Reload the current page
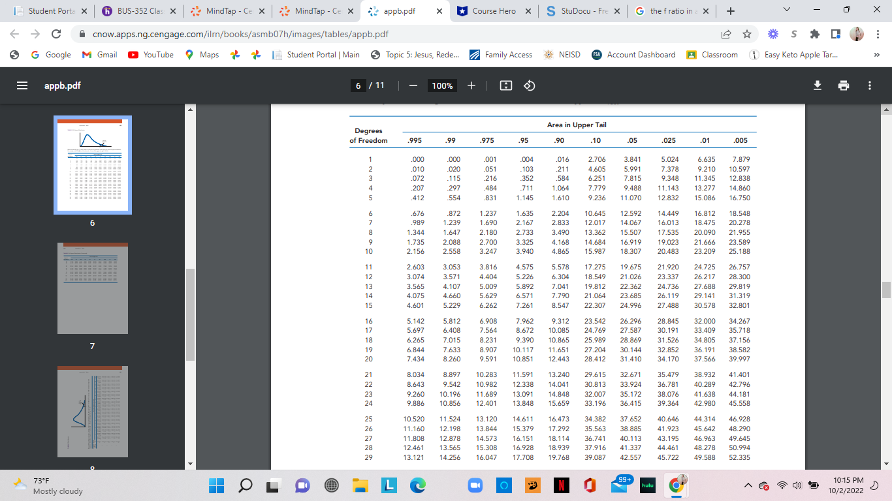Viewport: 892px width, 501px height. (x=56, y=34)
